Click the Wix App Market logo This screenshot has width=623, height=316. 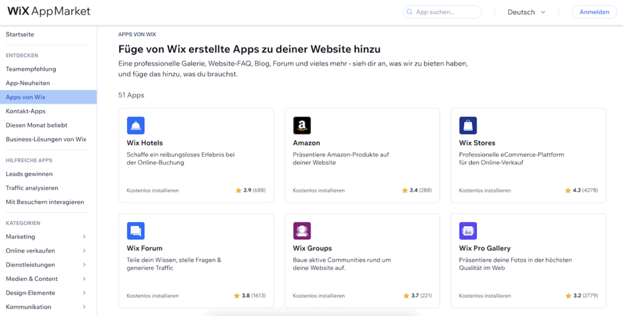pyautogui.click(x=49, y=11)
